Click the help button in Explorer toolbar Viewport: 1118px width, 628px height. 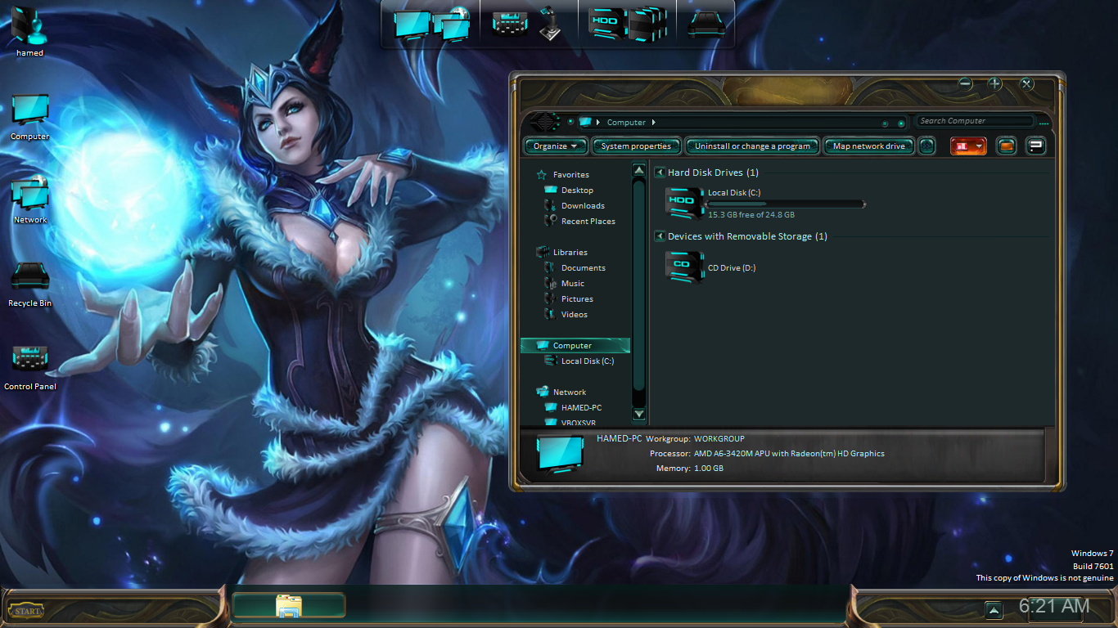[1036, 146]
